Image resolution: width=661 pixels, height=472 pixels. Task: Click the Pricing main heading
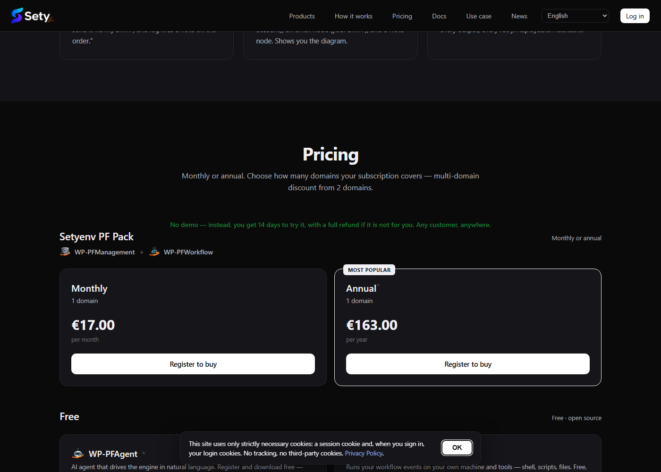(x=330, y=154)
